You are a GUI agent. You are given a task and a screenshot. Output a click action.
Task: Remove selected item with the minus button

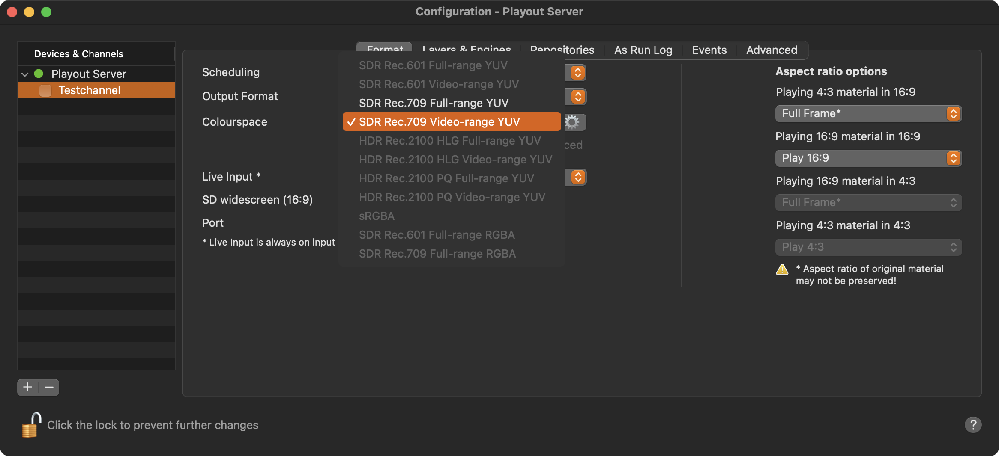click(49, 387)
